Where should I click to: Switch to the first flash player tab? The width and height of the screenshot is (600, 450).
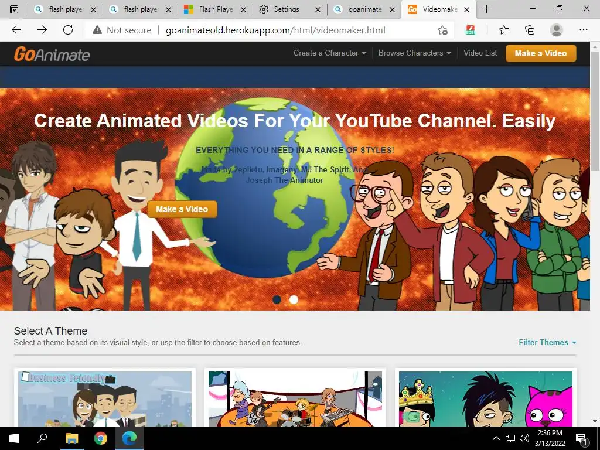click(x=65, y=9)
